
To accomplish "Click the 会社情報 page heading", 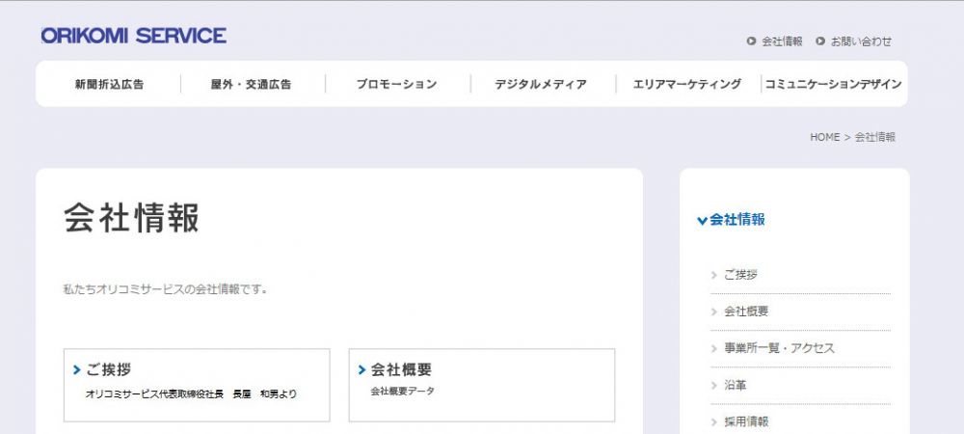I will click(131, 218).
